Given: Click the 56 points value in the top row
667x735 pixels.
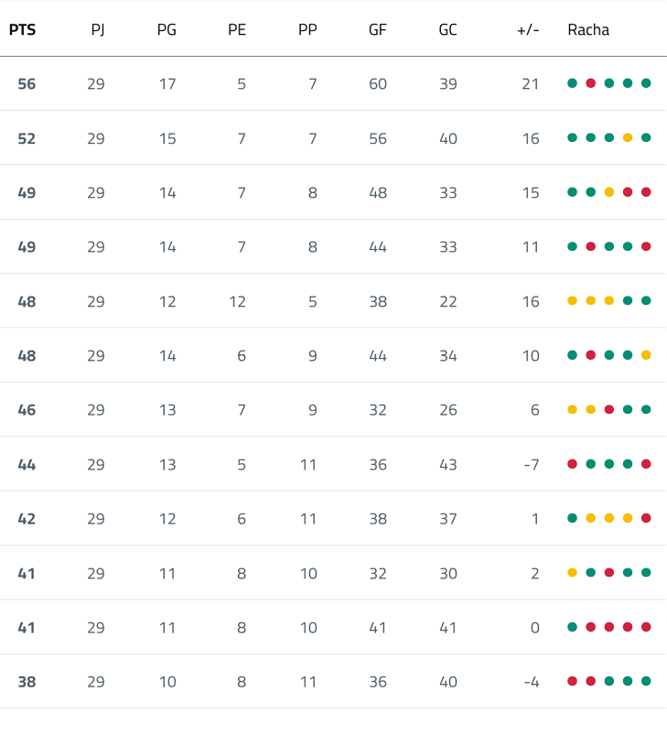Looking at the screenshot, I should pyautogui.click(x=27, y=84).
